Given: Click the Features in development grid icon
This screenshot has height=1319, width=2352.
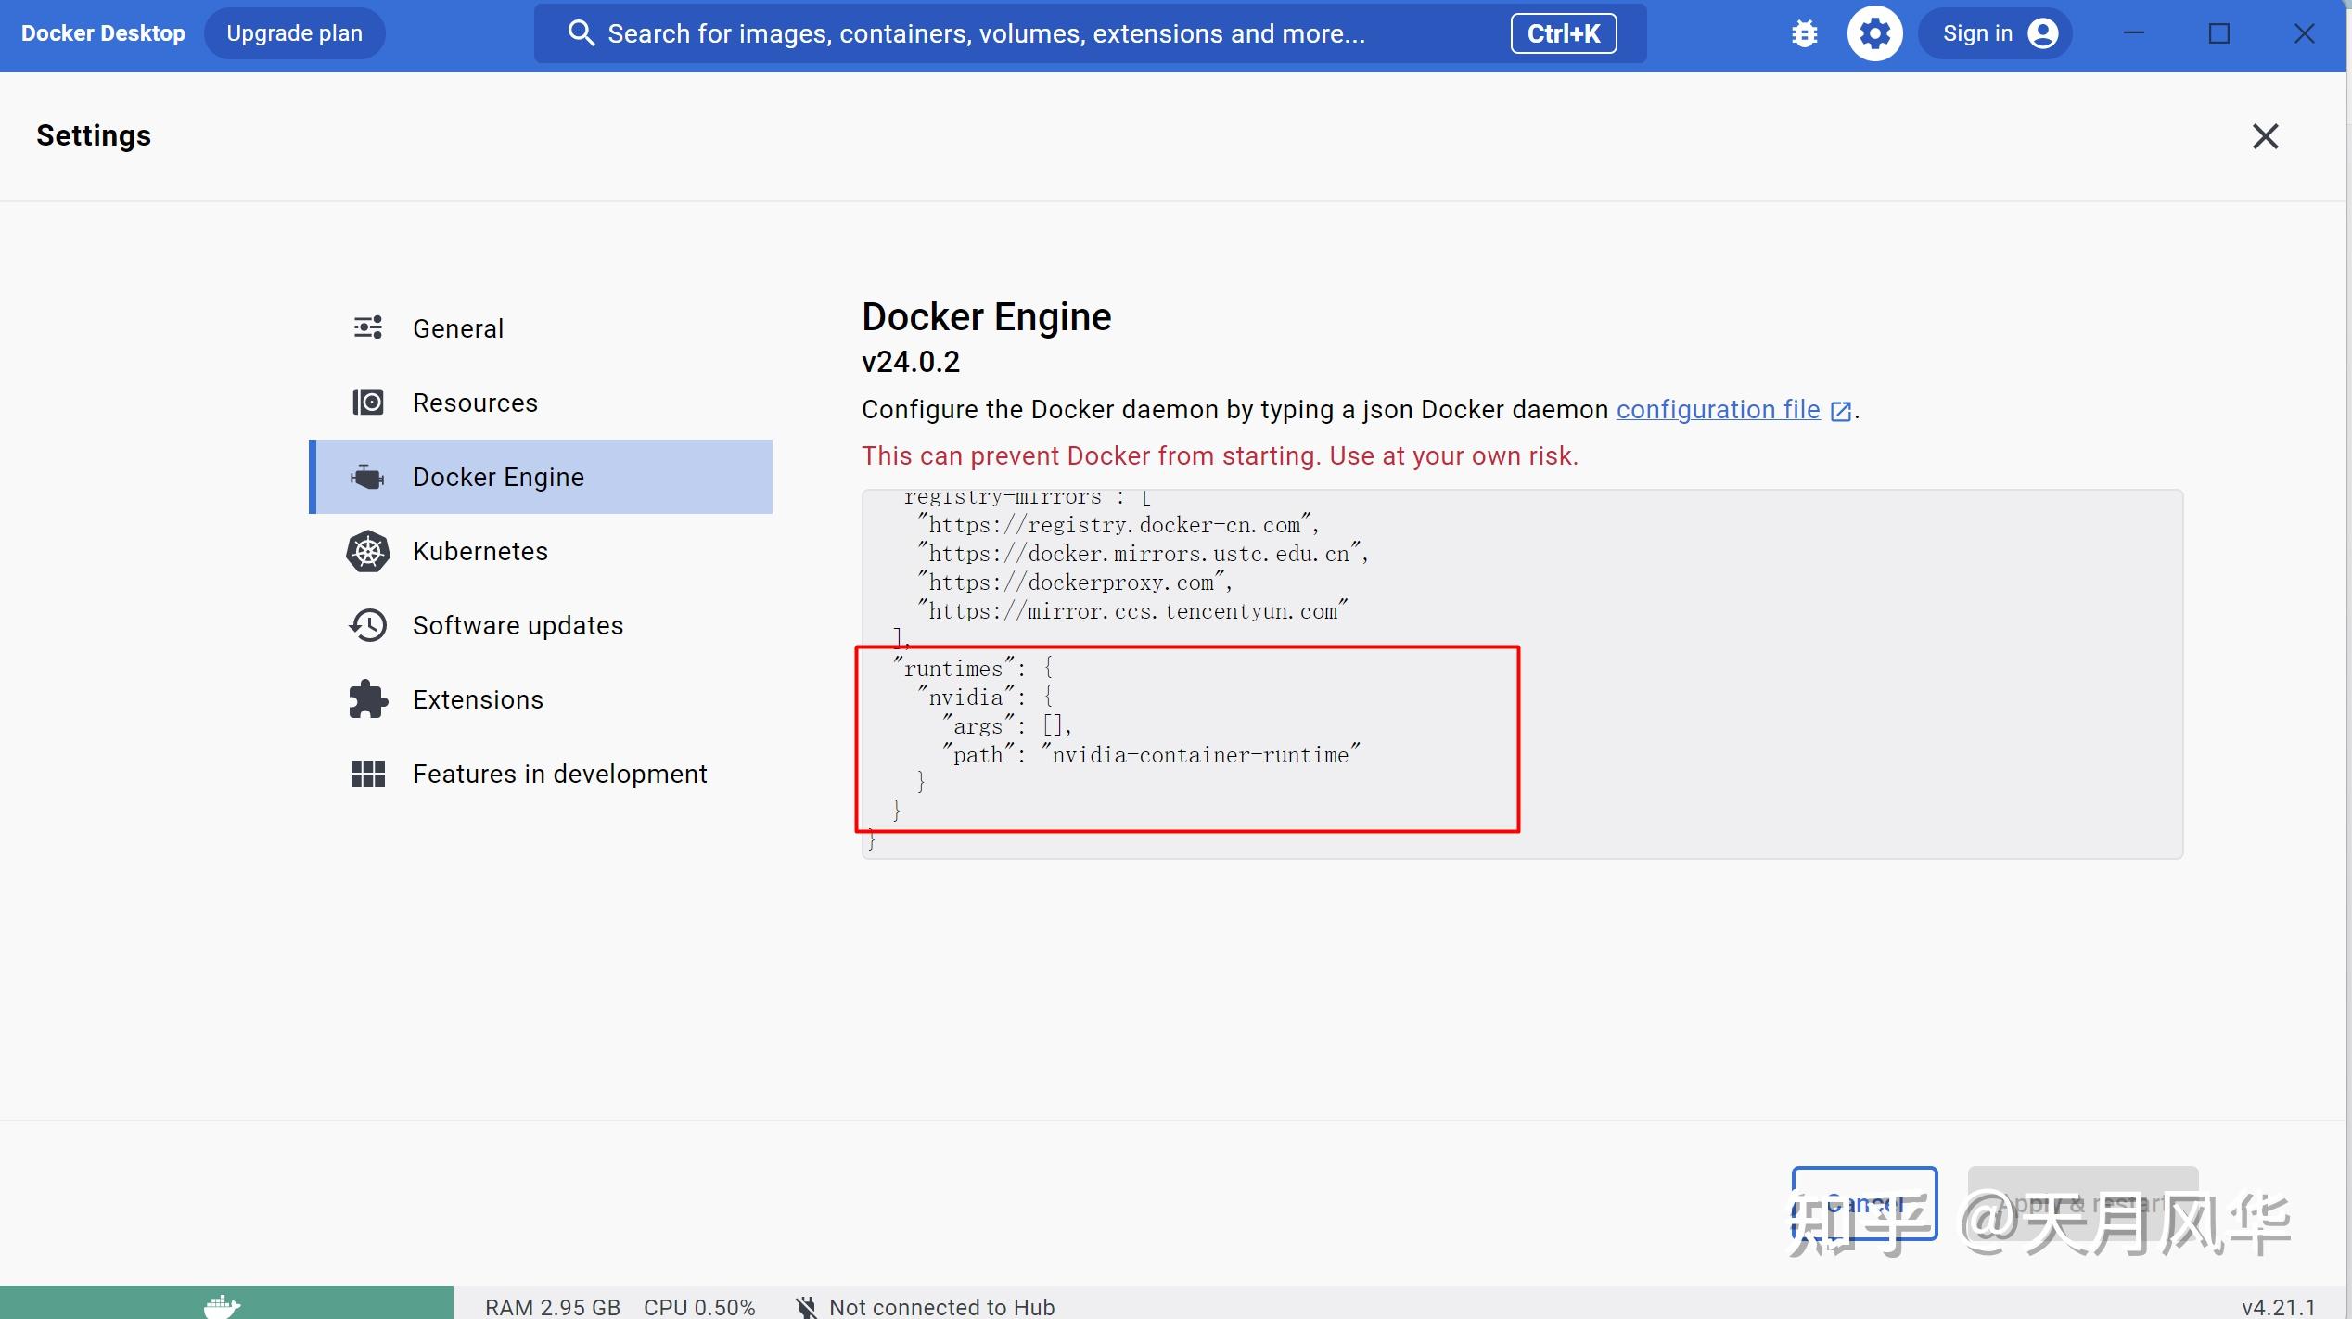Looking at the screenshot, I should point(367,773).
